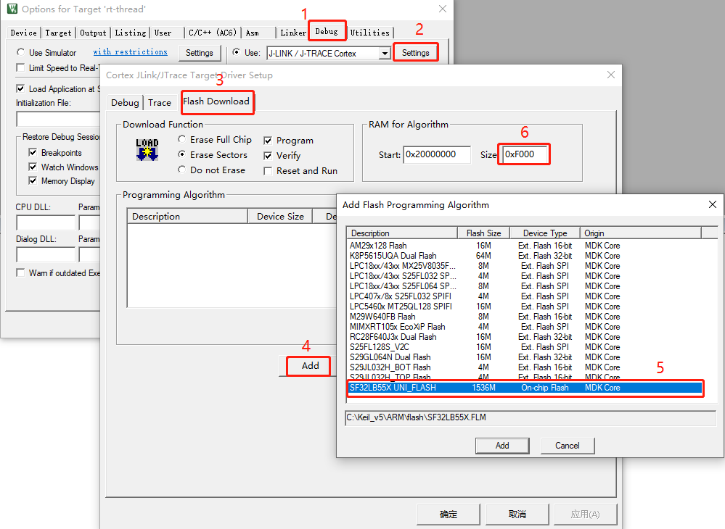
Task: Click Settings button next to J-LINK selector
Action: [415, 53]
